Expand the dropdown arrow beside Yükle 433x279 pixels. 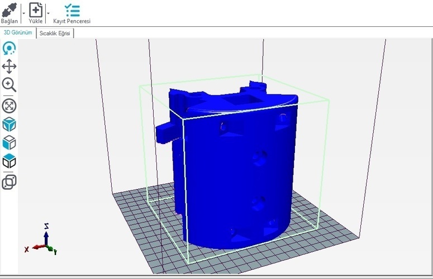pyautogui.click(x=48, y=13)
